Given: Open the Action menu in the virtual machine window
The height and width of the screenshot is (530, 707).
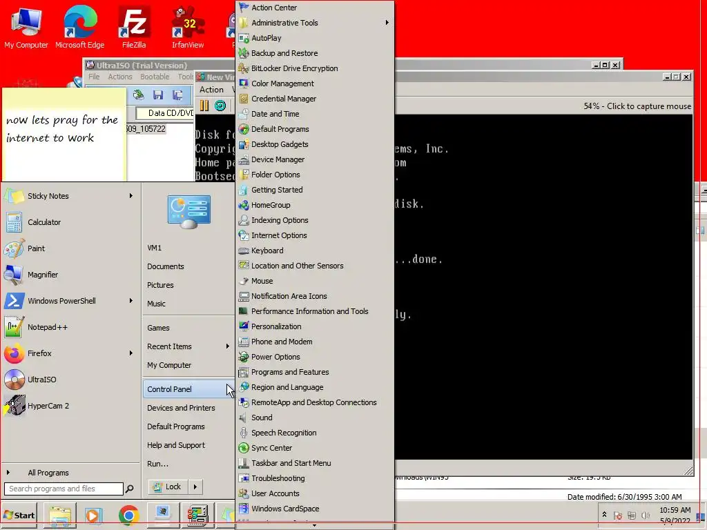Looking at the screenshot, I should [211, 90].
